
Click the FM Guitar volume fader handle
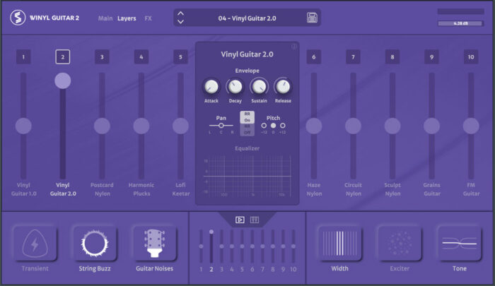tap(471, 126)
